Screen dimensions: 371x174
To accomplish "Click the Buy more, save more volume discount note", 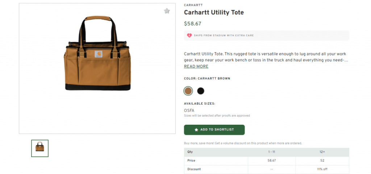I will (x=243, y=143).
